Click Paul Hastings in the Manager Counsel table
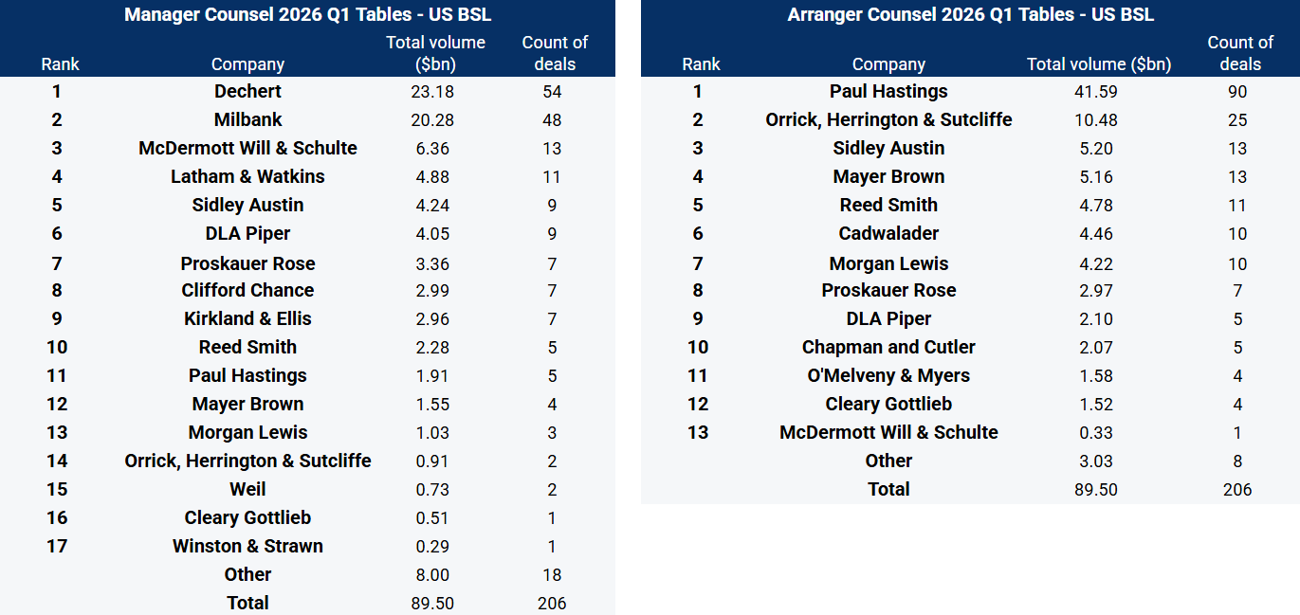This screenshot has width=1300, height=615. 247,376
